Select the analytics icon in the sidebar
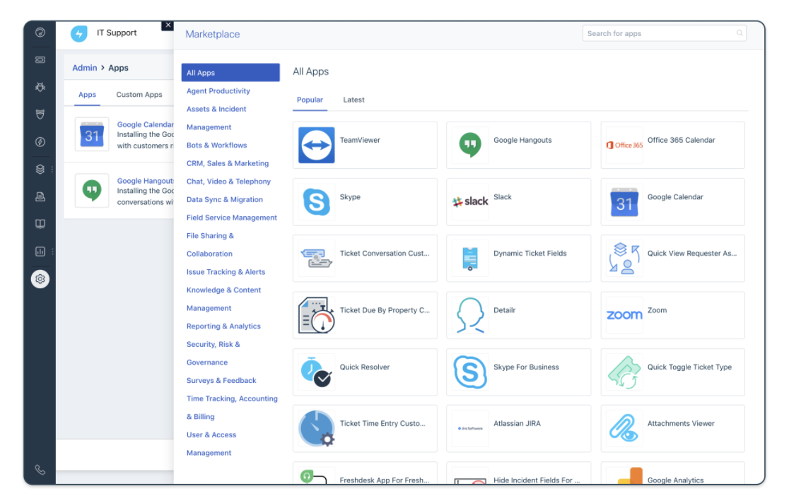The image size is (789, 503). (x=40, y=251)
